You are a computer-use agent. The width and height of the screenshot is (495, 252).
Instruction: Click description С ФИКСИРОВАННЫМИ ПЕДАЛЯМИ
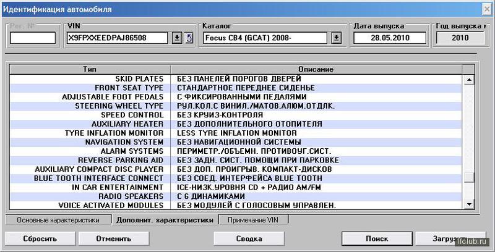pos(241,97)
